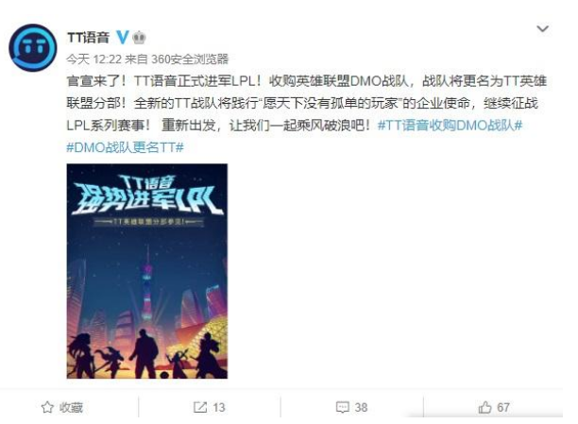Image resolution: width=578 pixels, height=424 pixels.
Task: Click the like count 67
Action: (503, 407)
